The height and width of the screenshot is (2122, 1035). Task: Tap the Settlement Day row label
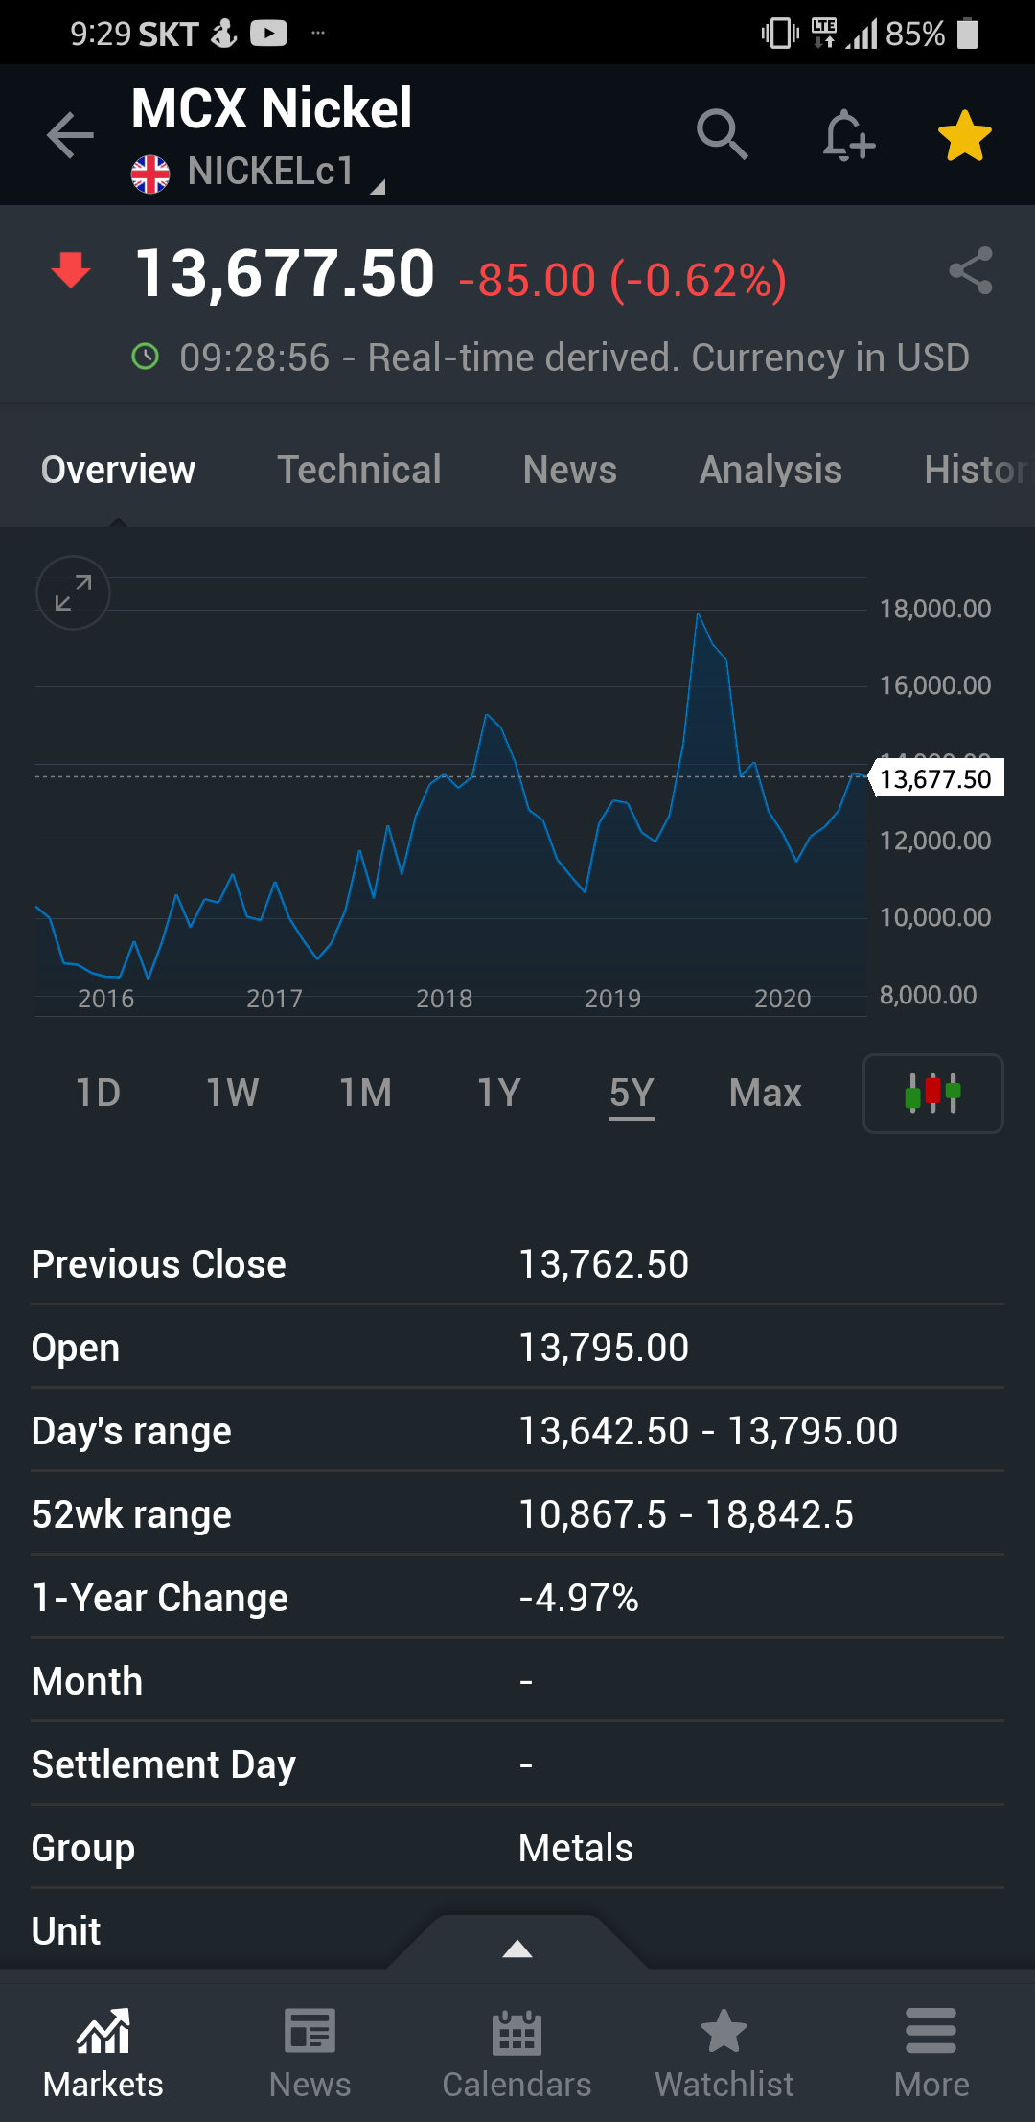(164, 1765)
